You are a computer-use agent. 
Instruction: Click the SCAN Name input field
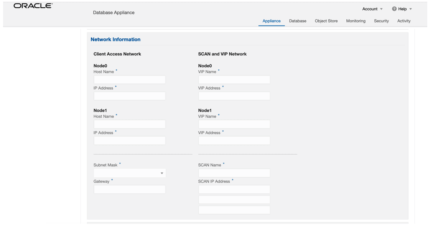coord(234,173)
